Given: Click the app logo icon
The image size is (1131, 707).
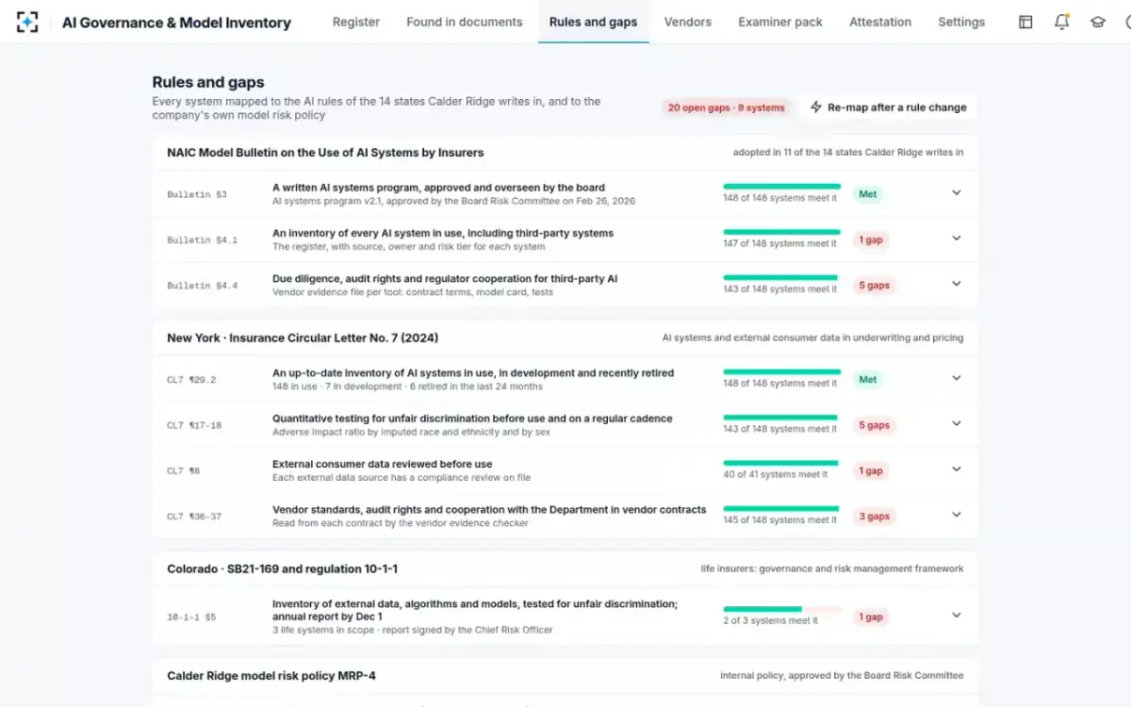Looking at the screenshot, I should [x=27, y=22].
